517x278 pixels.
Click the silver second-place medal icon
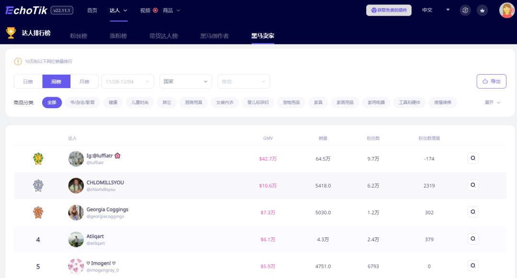tap(38, 186)
